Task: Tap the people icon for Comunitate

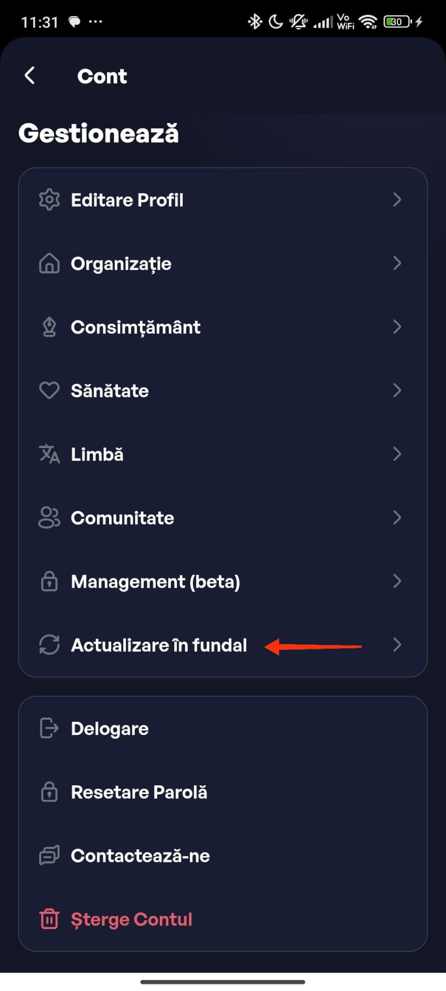Action: coord(49,518)
